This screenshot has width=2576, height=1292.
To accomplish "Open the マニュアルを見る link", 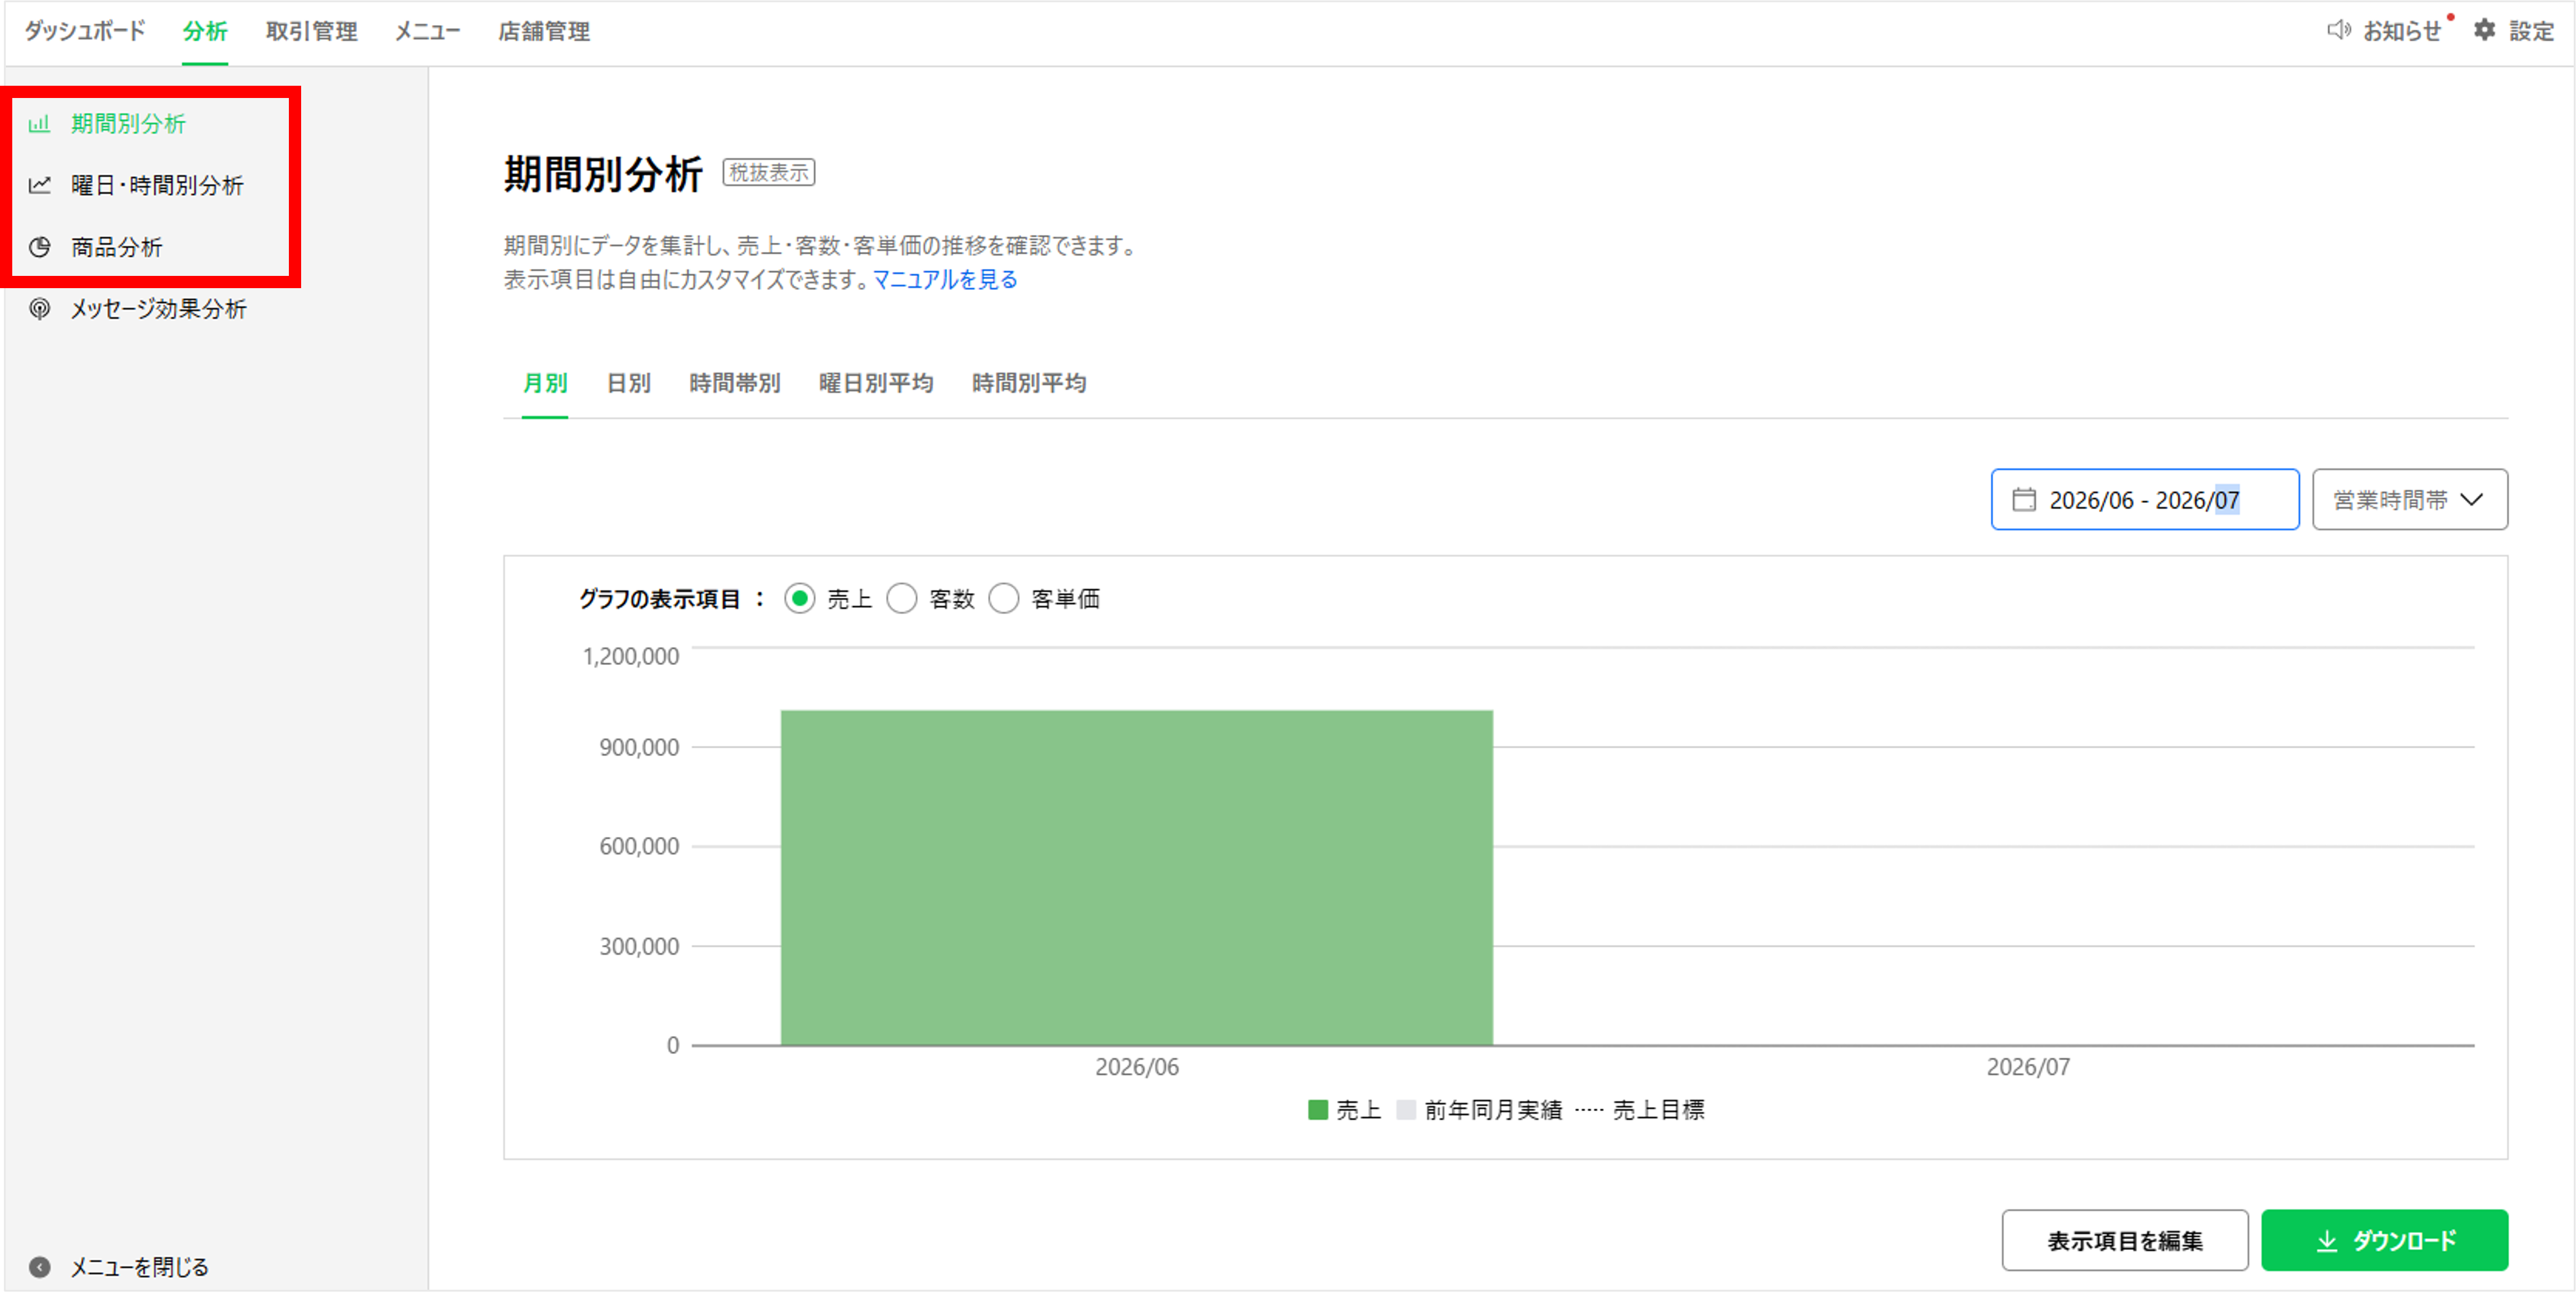I will [x=945, y=280].
